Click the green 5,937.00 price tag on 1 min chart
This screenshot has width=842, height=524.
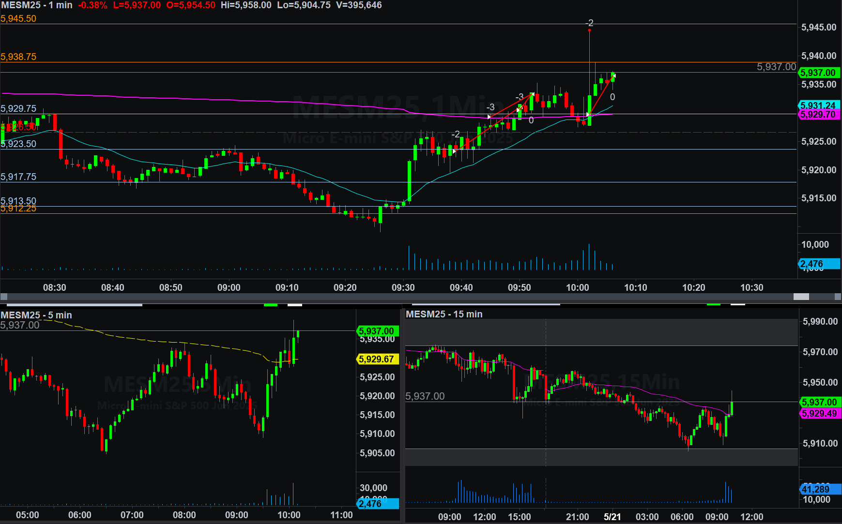(818, 73)
